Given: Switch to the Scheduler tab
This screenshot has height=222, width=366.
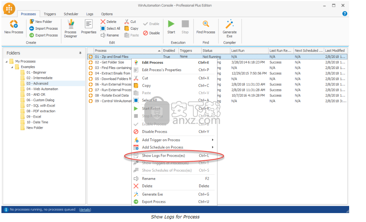Looking at the screenshot, I should pyautogui.click(x=71, y=14).
